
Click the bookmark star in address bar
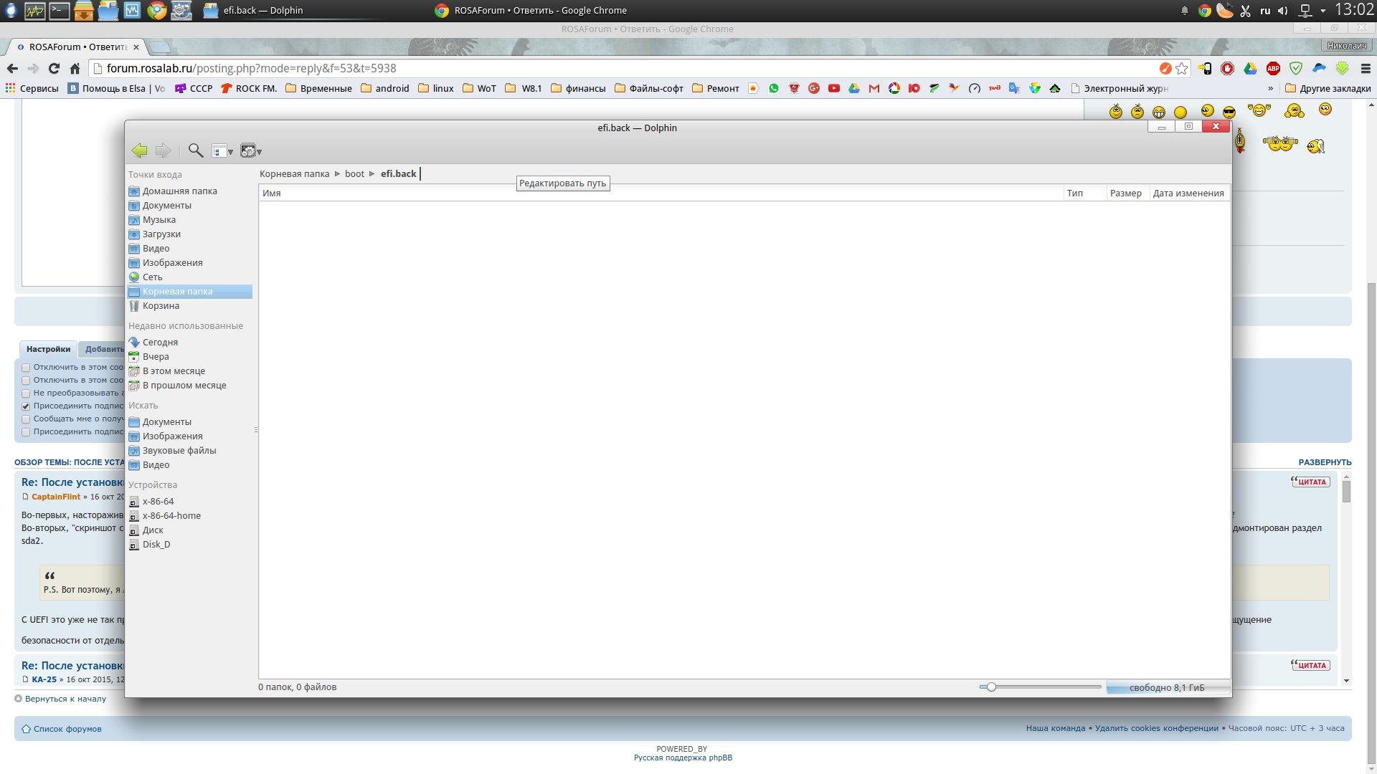tap(1182, 69)
